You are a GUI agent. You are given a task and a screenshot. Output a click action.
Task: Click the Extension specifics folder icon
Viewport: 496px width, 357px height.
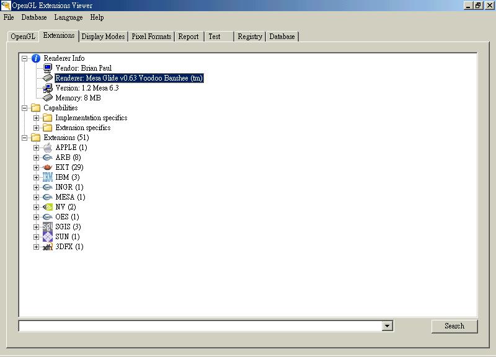(48, 128)
